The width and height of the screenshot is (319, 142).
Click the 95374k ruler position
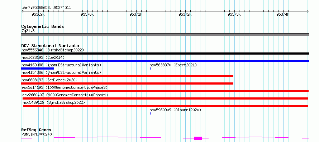click(283, 14)
